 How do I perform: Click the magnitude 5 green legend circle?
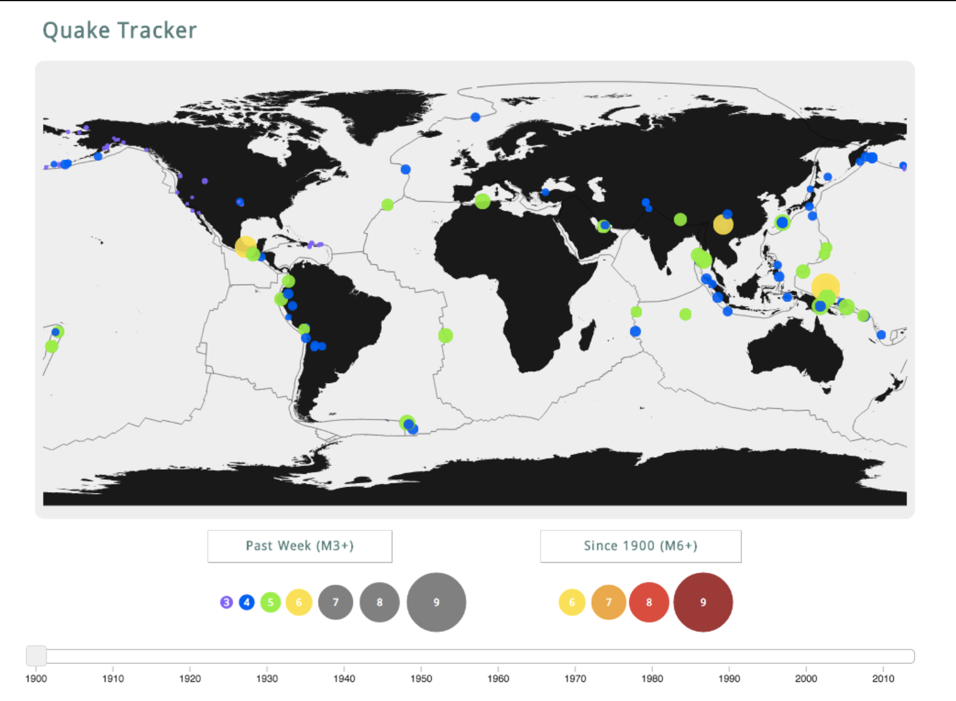[x=270, y=602]
